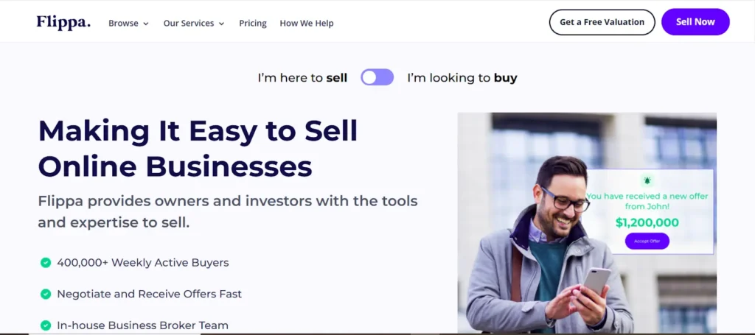Viewport: 755px width, 335px height.
Task: Click green checkmark beside Negotiate and Receive Offers
Action: [x=46, y=294]
